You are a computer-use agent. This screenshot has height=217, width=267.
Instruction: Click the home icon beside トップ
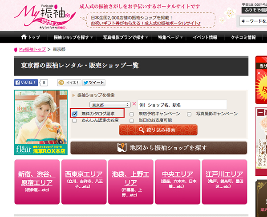tap(24, 37)
